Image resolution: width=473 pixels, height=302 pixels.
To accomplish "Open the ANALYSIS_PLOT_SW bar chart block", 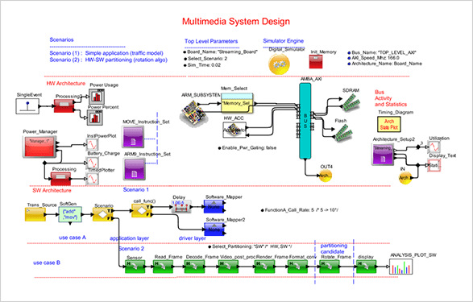I will click(x=400, y=267).
